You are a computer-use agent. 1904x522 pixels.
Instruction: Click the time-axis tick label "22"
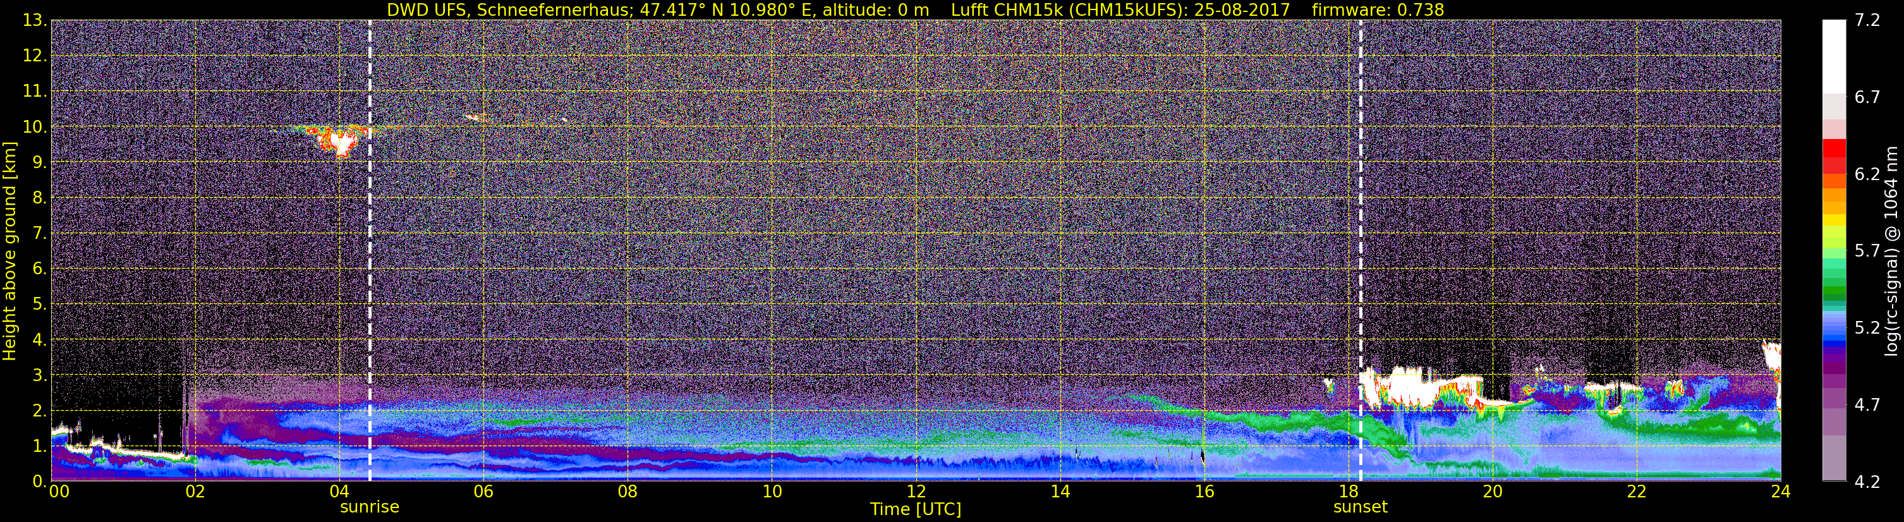1637,492
